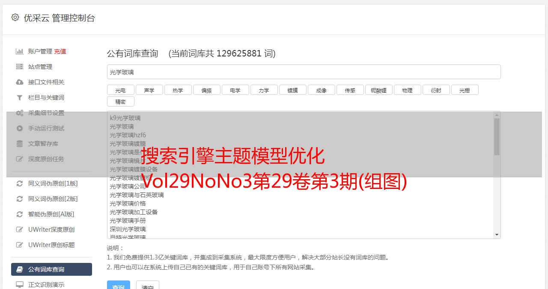The image size is (548, 289).
Task: Select 光学玻璃加工设备 in results list
Action: pos(134,212)
